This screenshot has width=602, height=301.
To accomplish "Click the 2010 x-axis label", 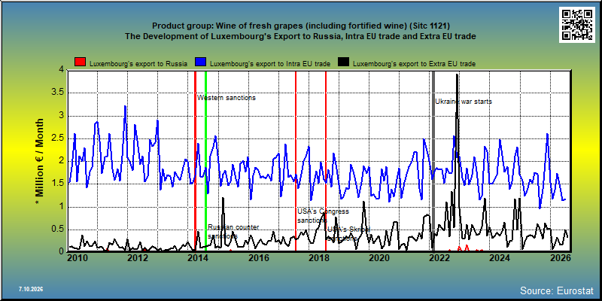I will coord(78,258).
